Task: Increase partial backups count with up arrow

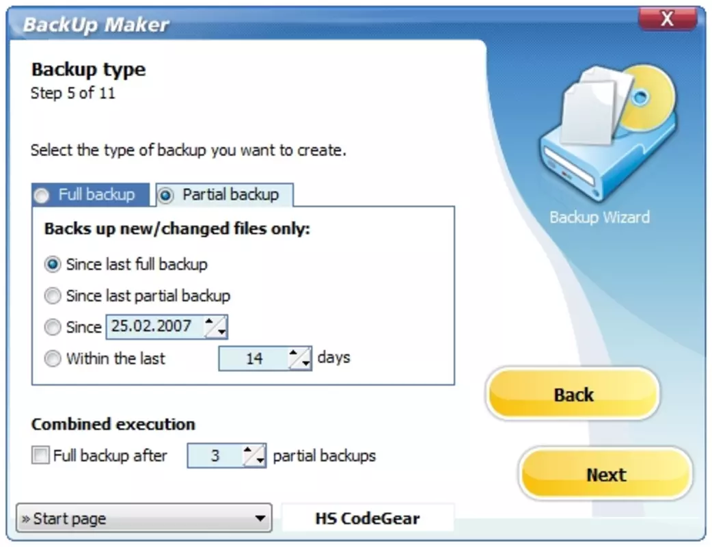Action: (249, 450)
